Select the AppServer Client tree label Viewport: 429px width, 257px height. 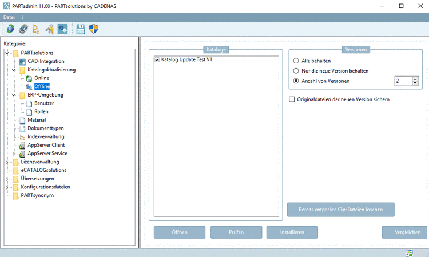coord(46,145)
